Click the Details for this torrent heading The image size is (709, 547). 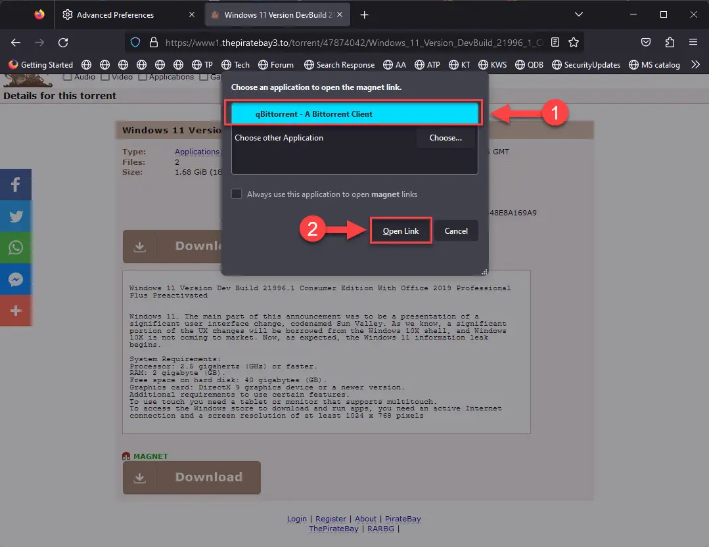pos(60,96)
